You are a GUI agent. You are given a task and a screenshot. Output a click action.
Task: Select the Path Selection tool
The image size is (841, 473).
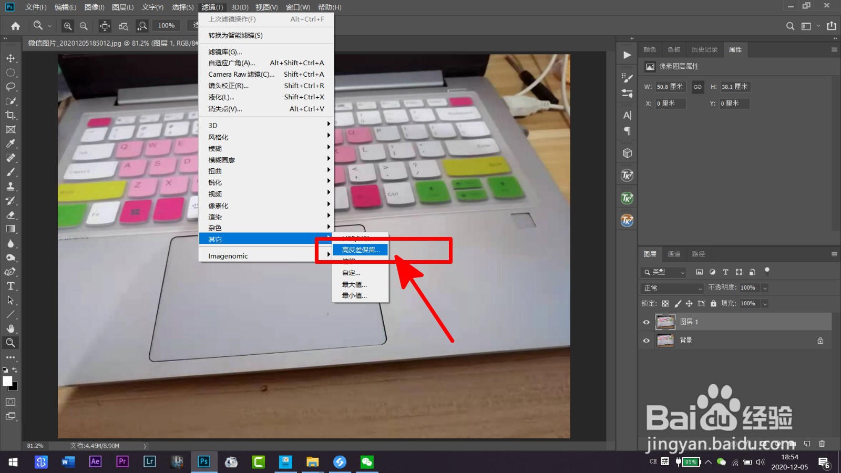(11, 300)
